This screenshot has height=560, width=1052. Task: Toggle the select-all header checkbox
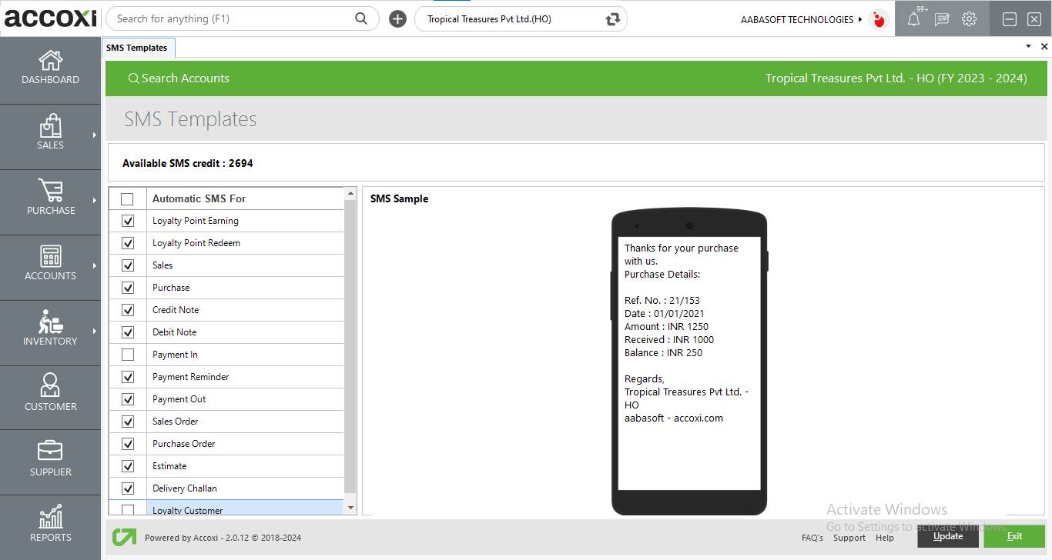coord(128,199)
